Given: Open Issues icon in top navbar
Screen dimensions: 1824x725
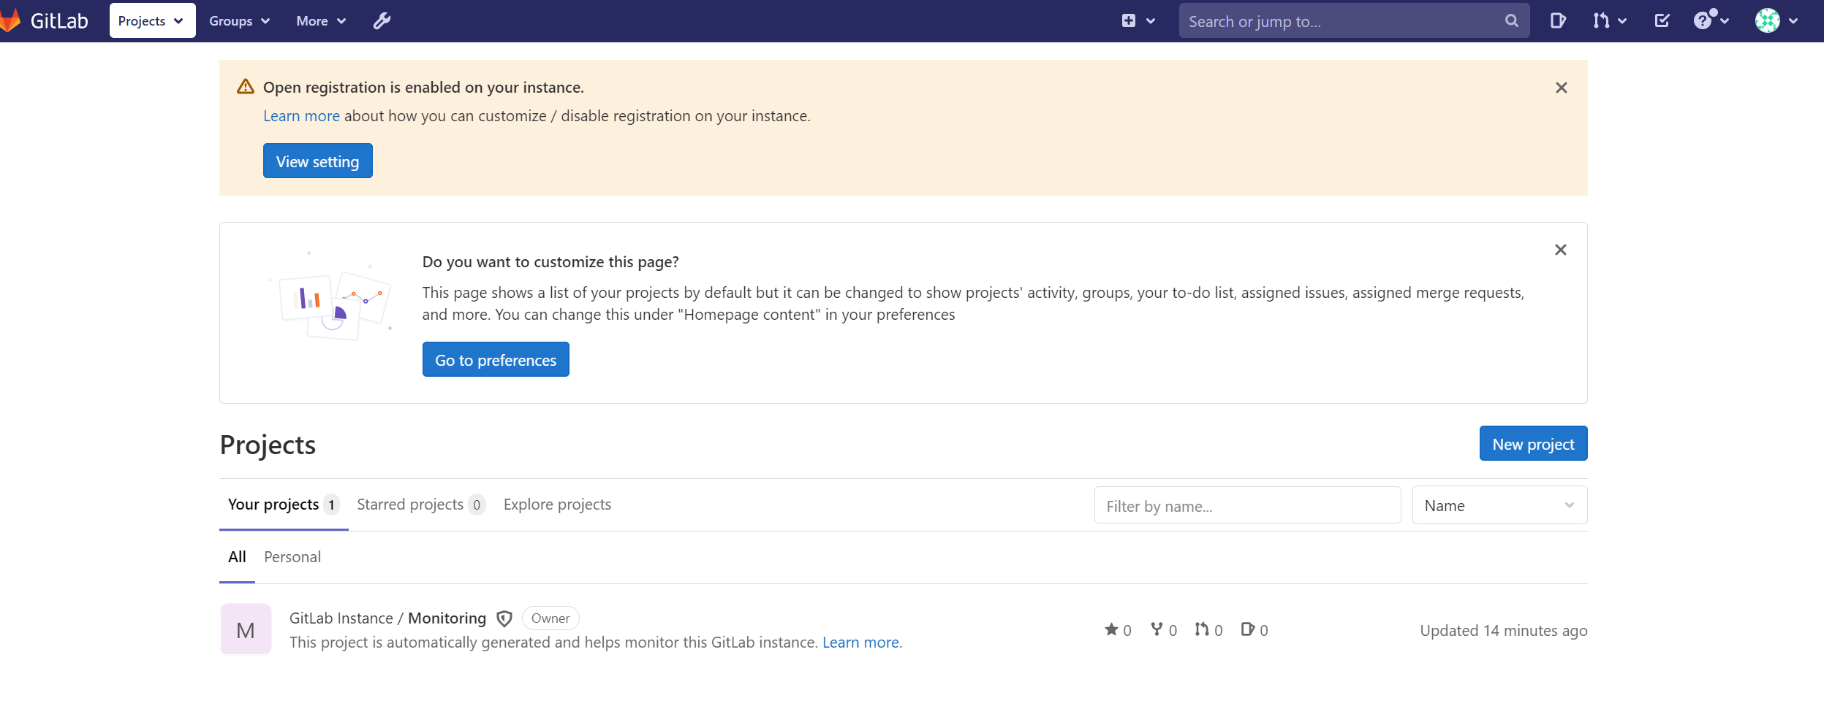Looking at the screenshot, I should [x=1558, y=21].
